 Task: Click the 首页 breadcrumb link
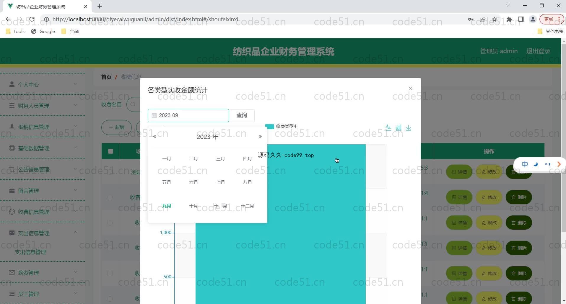tap(106, 77)
